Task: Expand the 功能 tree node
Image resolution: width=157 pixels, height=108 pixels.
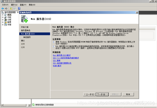Action: [x=3, y=17]
